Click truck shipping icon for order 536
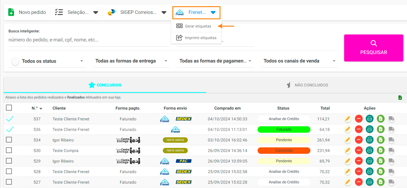This screenshot has width=407, height=188. pyautogui.click(x=392, y=129)
